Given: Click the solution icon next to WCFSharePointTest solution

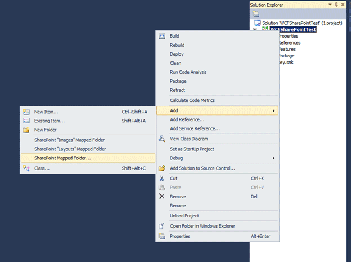Looking at the screenshot, I should point(257,23).
